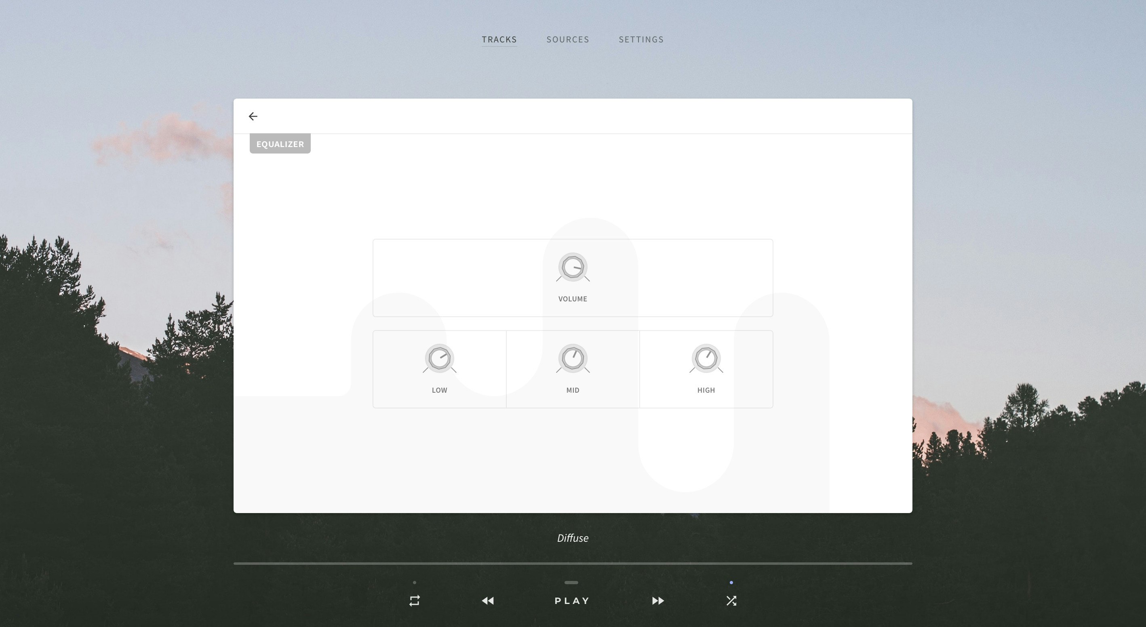
Task: Enable repeat mode
Action: click(414, 600)
